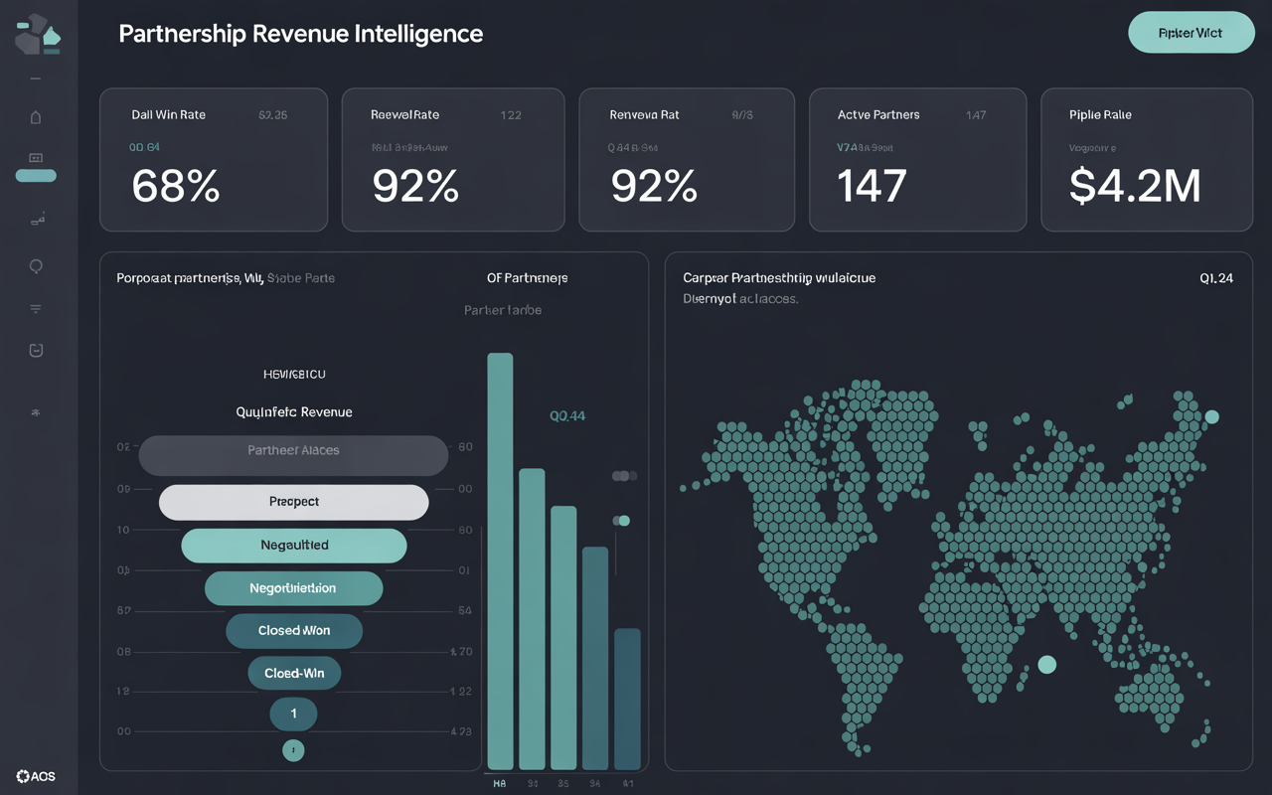1272x795 pixels.
Task: Click the AOS logo at bottom left
Action: click(x=38, y=776)
